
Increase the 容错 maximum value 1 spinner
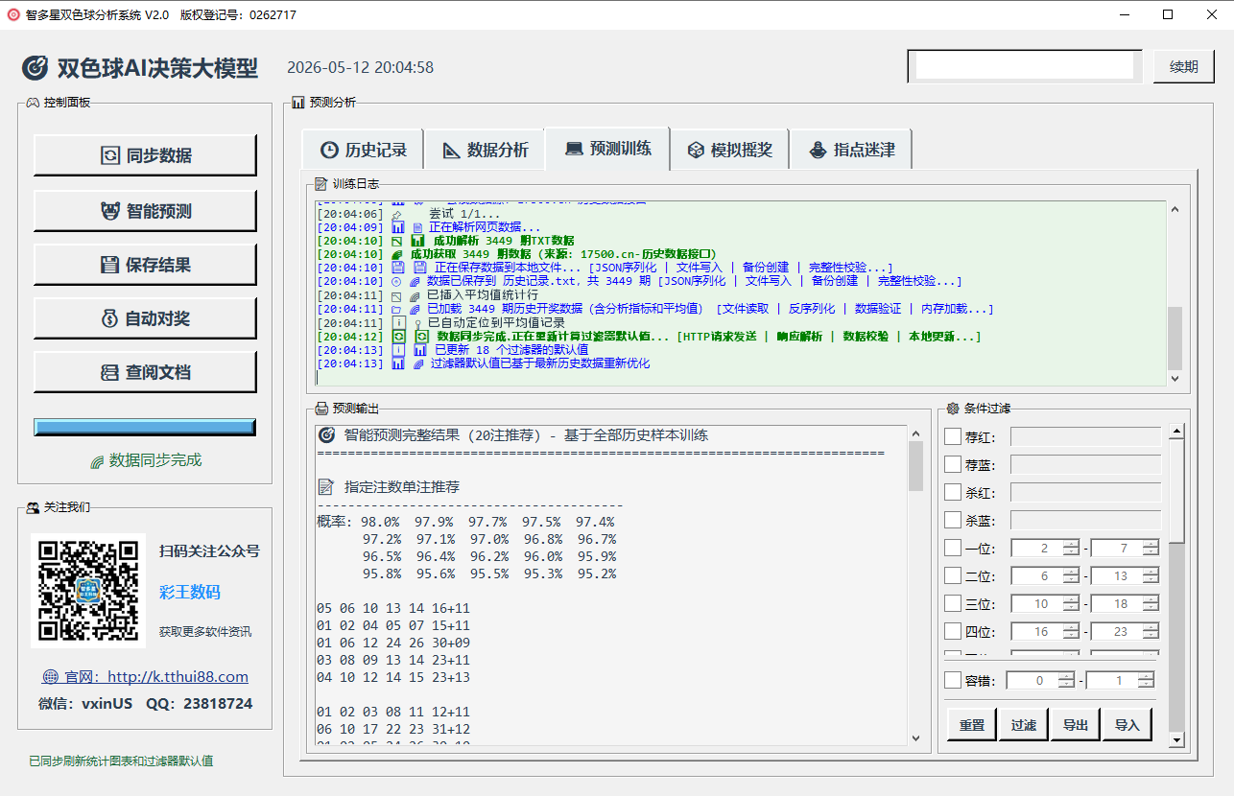(x=1146, y=677)
